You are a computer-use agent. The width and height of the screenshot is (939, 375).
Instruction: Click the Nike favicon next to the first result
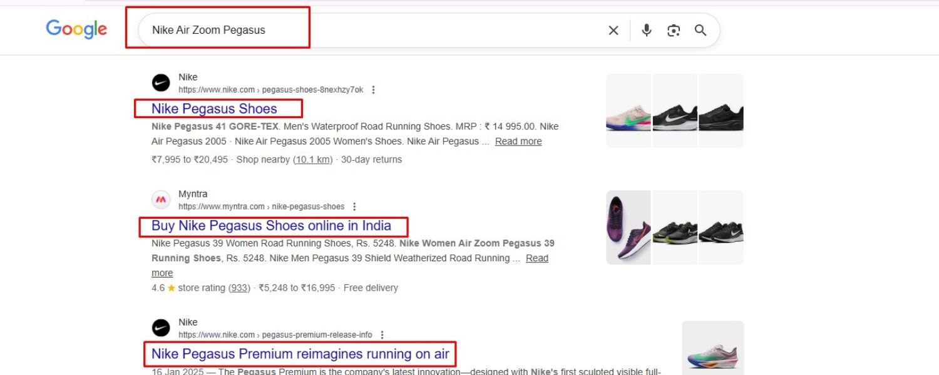[x=160, y=82]
